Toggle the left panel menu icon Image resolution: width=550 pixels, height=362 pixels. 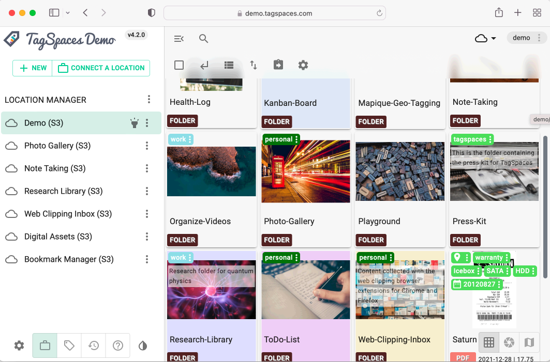[179, 39]
